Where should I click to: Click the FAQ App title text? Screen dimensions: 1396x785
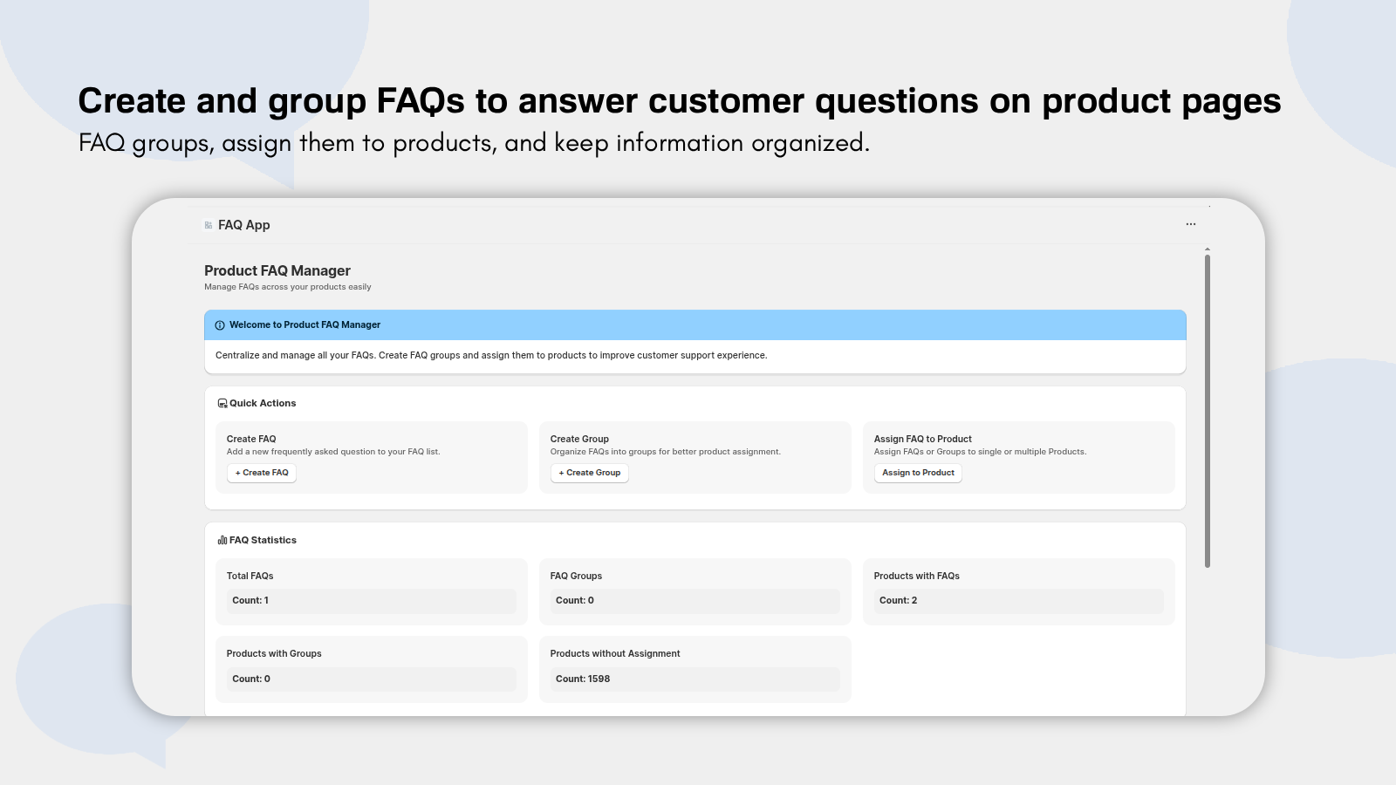244,225
